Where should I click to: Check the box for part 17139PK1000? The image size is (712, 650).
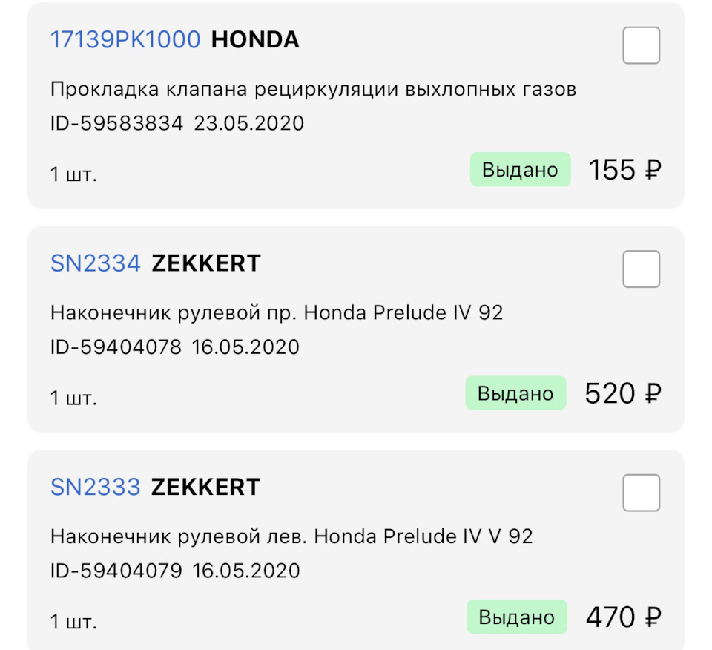click(641, 45)
